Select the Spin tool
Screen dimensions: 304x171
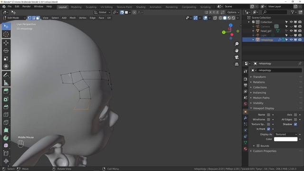(6, 138)
